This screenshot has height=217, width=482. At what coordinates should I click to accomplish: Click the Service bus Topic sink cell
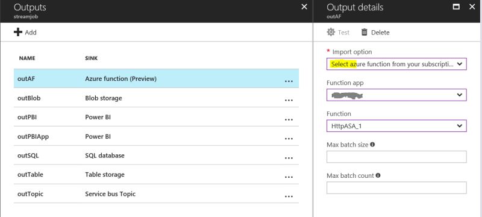pos(110,194)
